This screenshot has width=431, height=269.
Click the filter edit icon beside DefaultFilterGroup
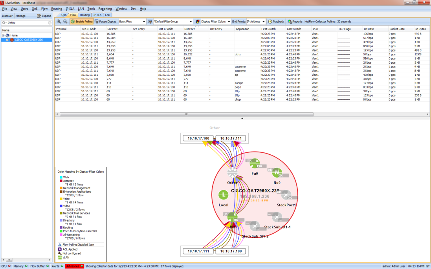(x=150, y=22)
